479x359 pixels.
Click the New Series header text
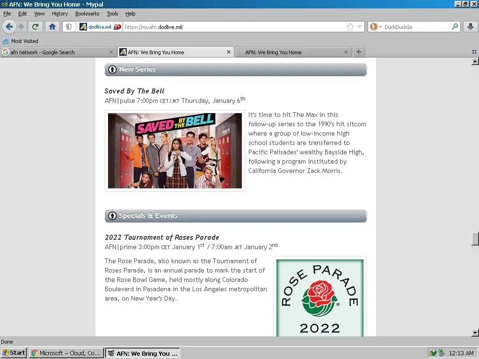138,69
